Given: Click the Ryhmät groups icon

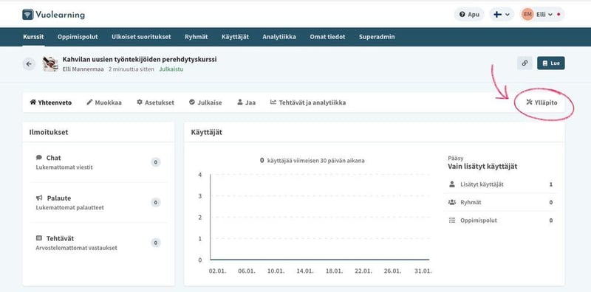Looking at the screenshot, I should pyautogui.click(x=452, y=203).
